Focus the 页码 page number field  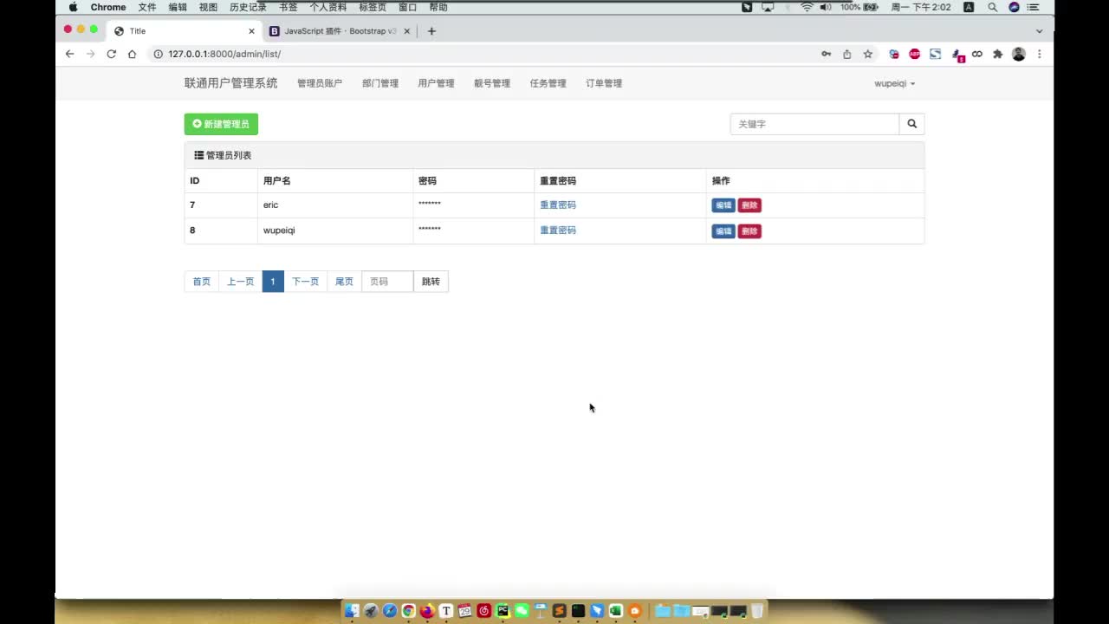click(x=387, y=282)
